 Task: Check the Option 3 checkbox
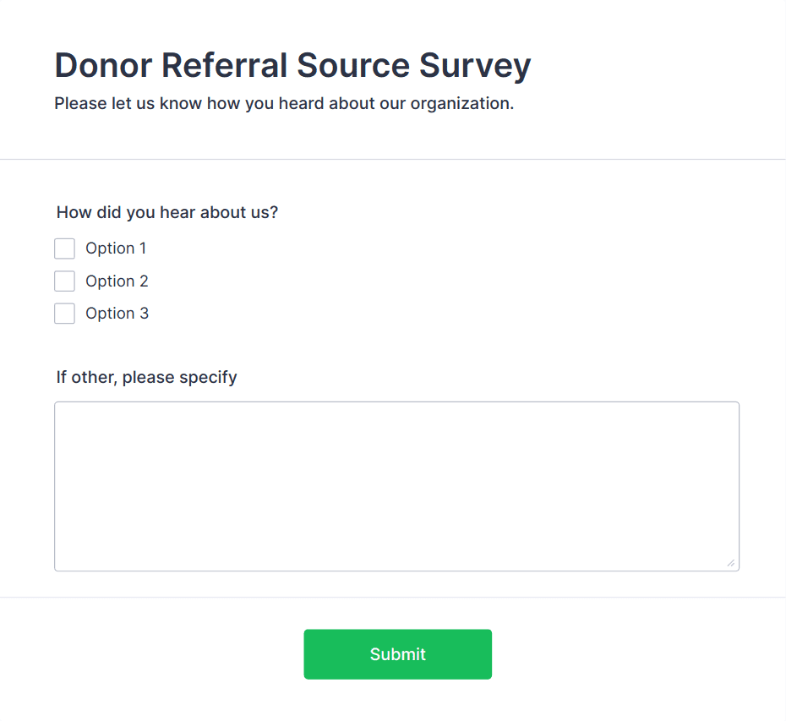[x=65, y=313]
